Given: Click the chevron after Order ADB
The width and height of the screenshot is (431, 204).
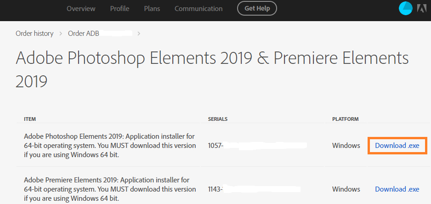Looking at the screenshot, I should click(x=139, y=33).
